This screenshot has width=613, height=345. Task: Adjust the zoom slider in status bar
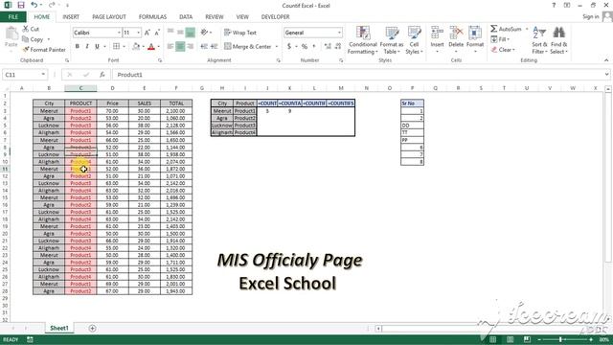(560, 339)
